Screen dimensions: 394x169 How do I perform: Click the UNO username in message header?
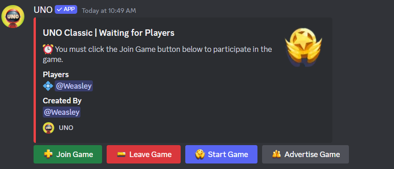click(x=43, y=10)
